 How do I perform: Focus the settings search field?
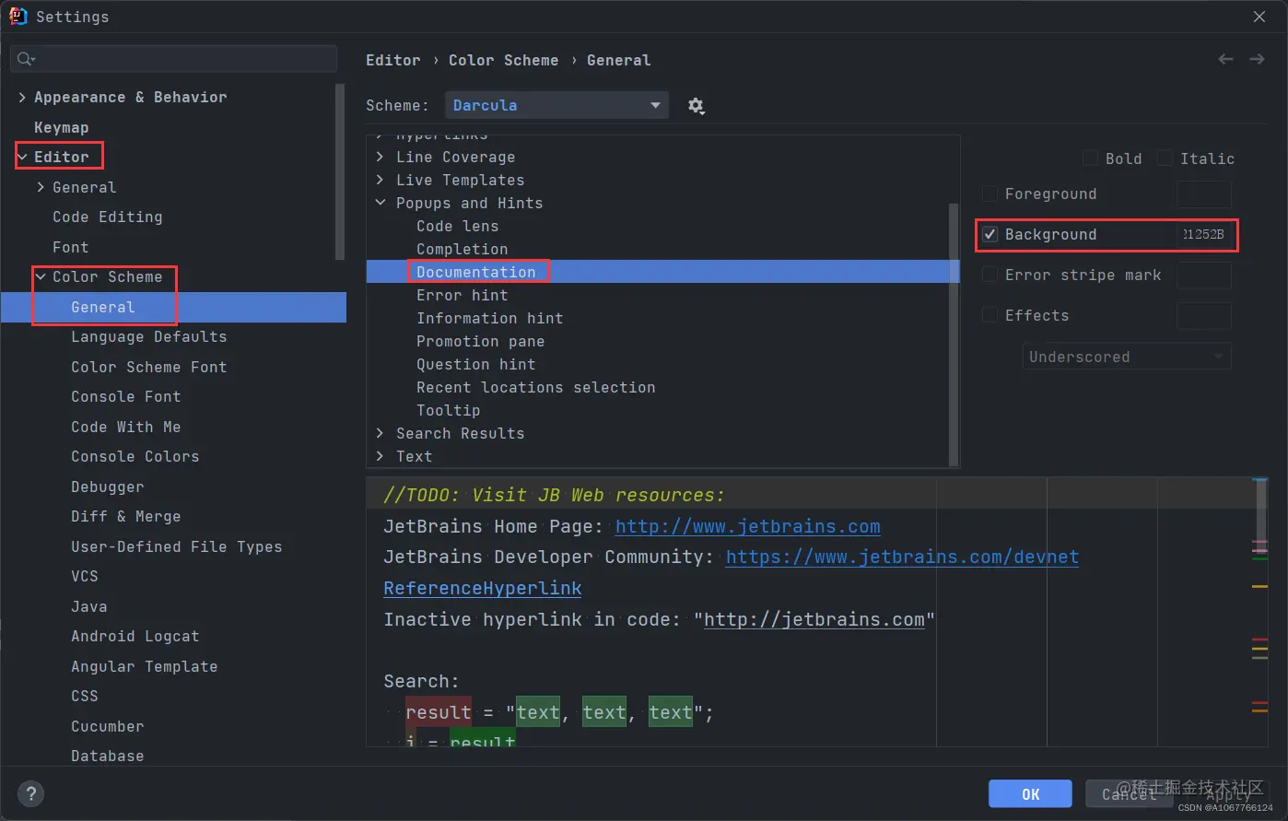point(173,59)
